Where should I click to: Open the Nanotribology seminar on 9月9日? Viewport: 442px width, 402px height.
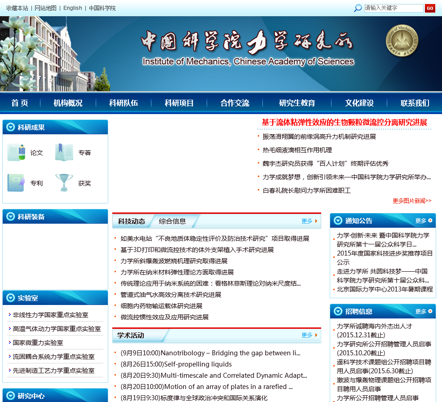click(210, 353)
